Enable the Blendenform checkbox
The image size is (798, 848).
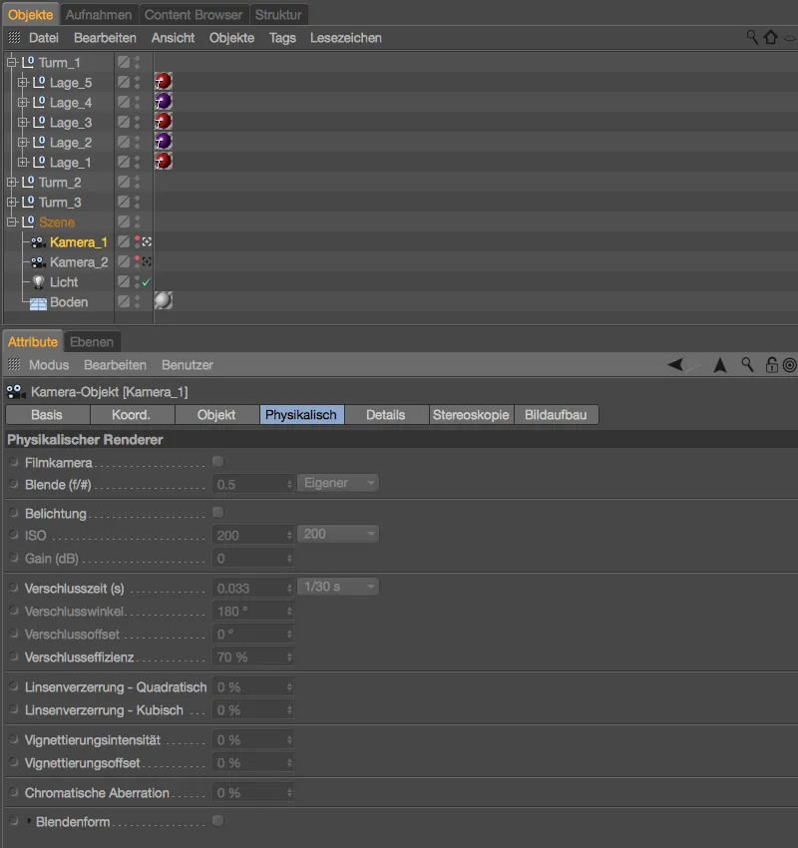click(217, 820)
